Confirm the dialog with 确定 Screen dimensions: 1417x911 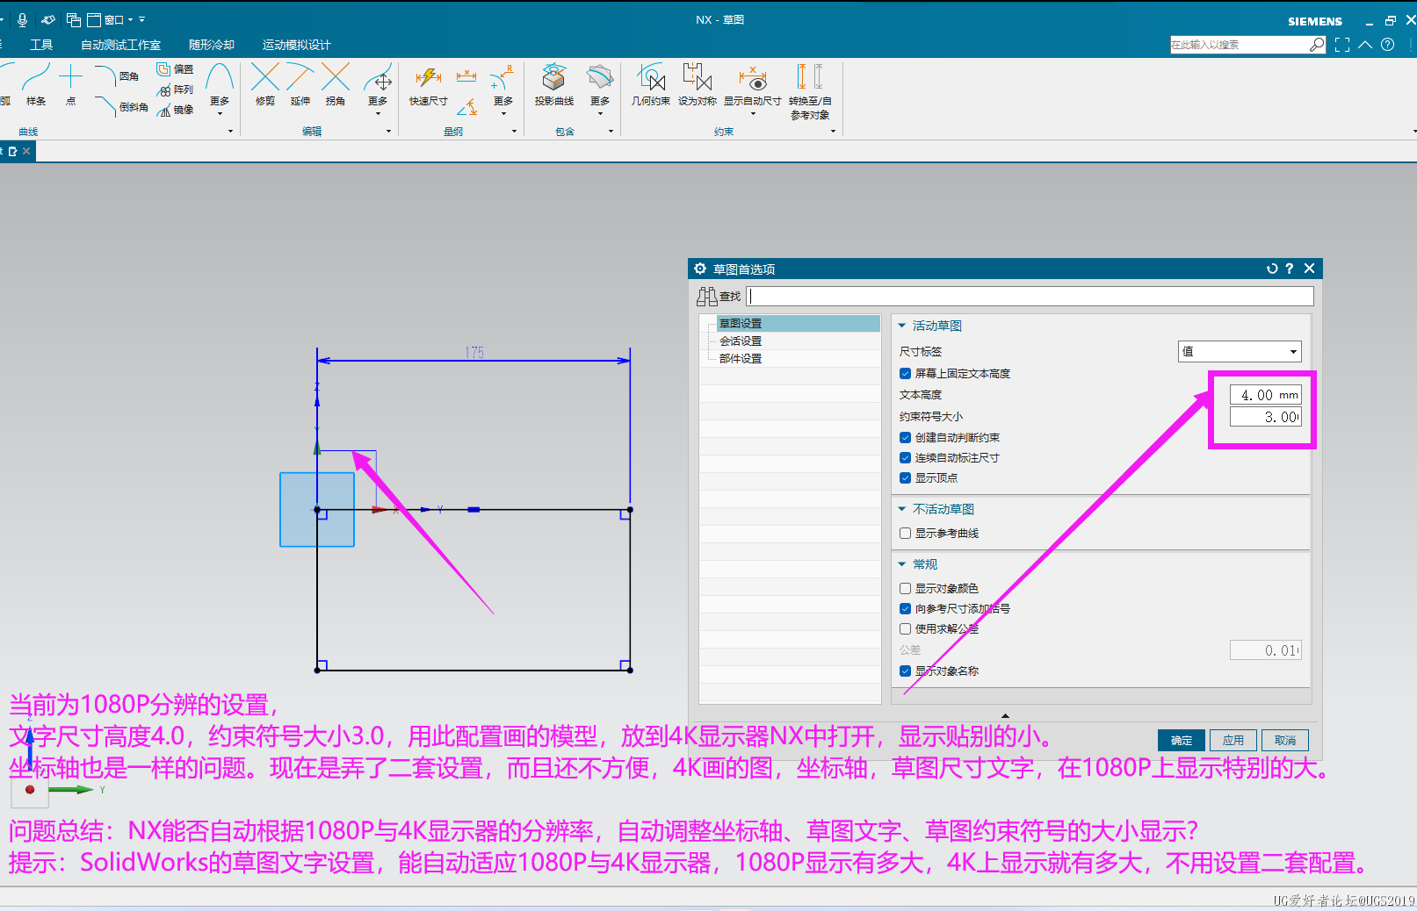click(1182, 741)
